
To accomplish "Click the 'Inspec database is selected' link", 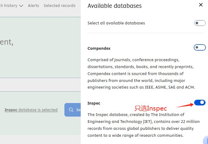I will pos(31,110).
